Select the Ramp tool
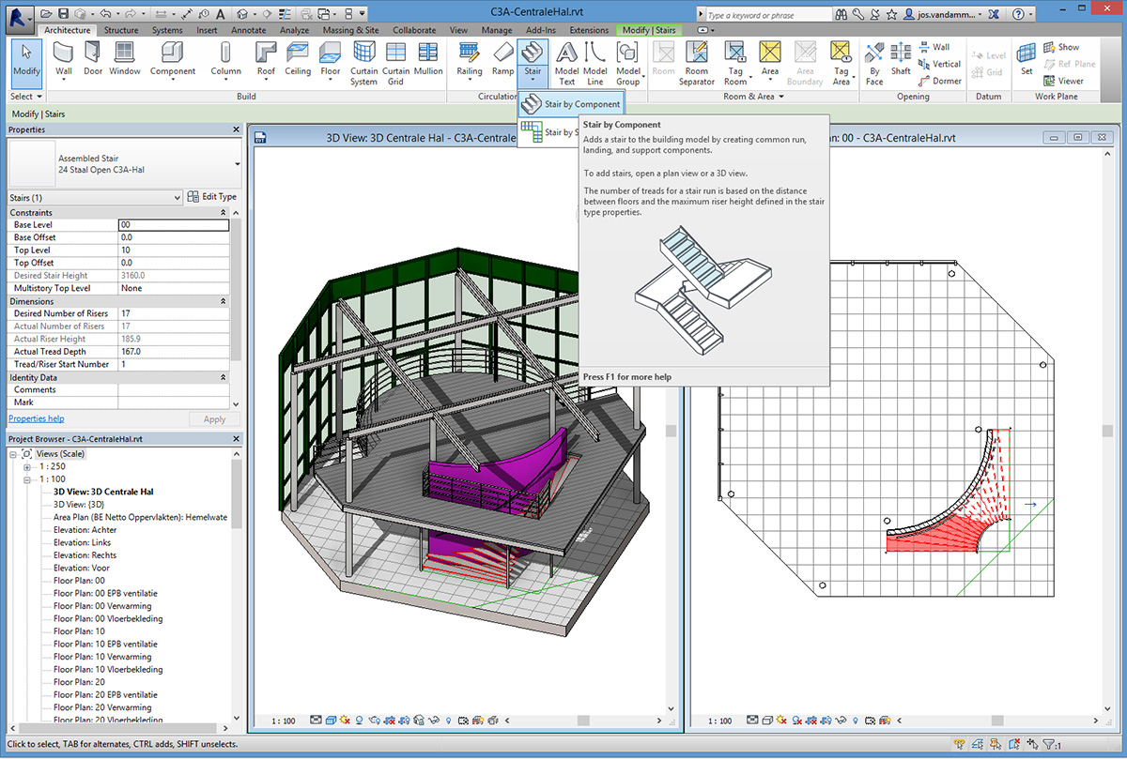The height and width of the screenshot is (759, 1127). tap(502, 60)
